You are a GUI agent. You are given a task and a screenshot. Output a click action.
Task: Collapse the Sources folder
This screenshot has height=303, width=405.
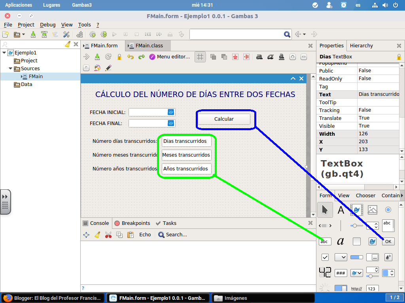click(10, 68)
